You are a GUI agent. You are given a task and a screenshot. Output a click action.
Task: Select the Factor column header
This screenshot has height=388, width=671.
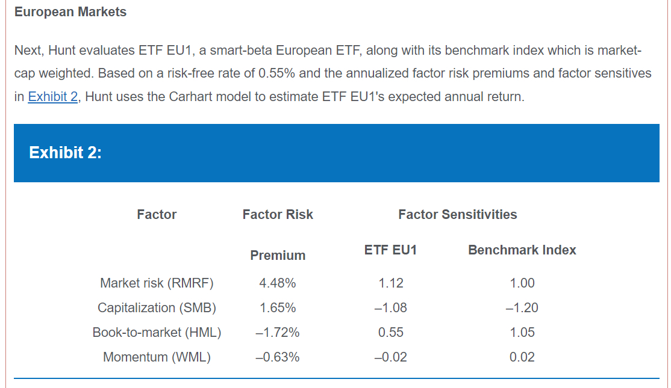(x=157, y=215)
